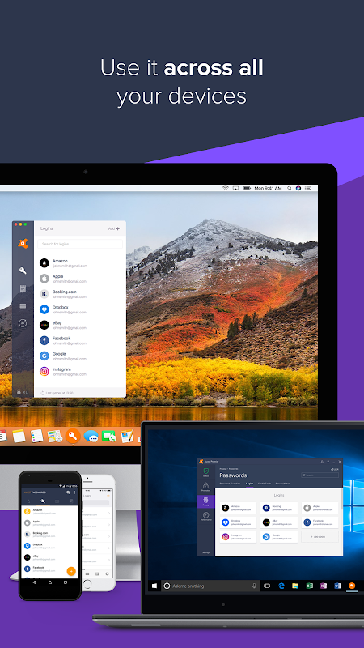Tap the overflow menu dots on Android app
The width and height of the screenshot is (364, 648).
coord(74,492)
